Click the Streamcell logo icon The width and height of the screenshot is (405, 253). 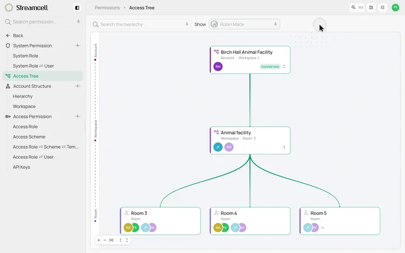point(8,8)
